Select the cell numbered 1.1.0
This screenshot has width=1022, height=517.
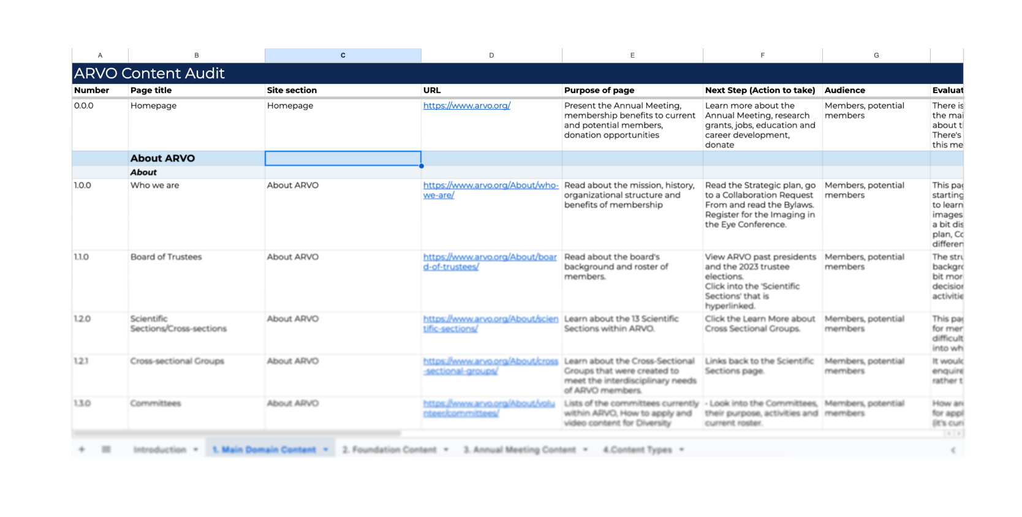(x=100, y=281)
